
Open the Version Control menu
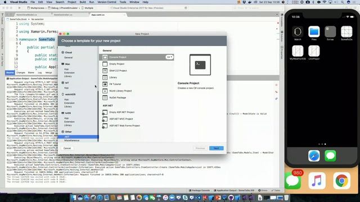click(107, 2)
